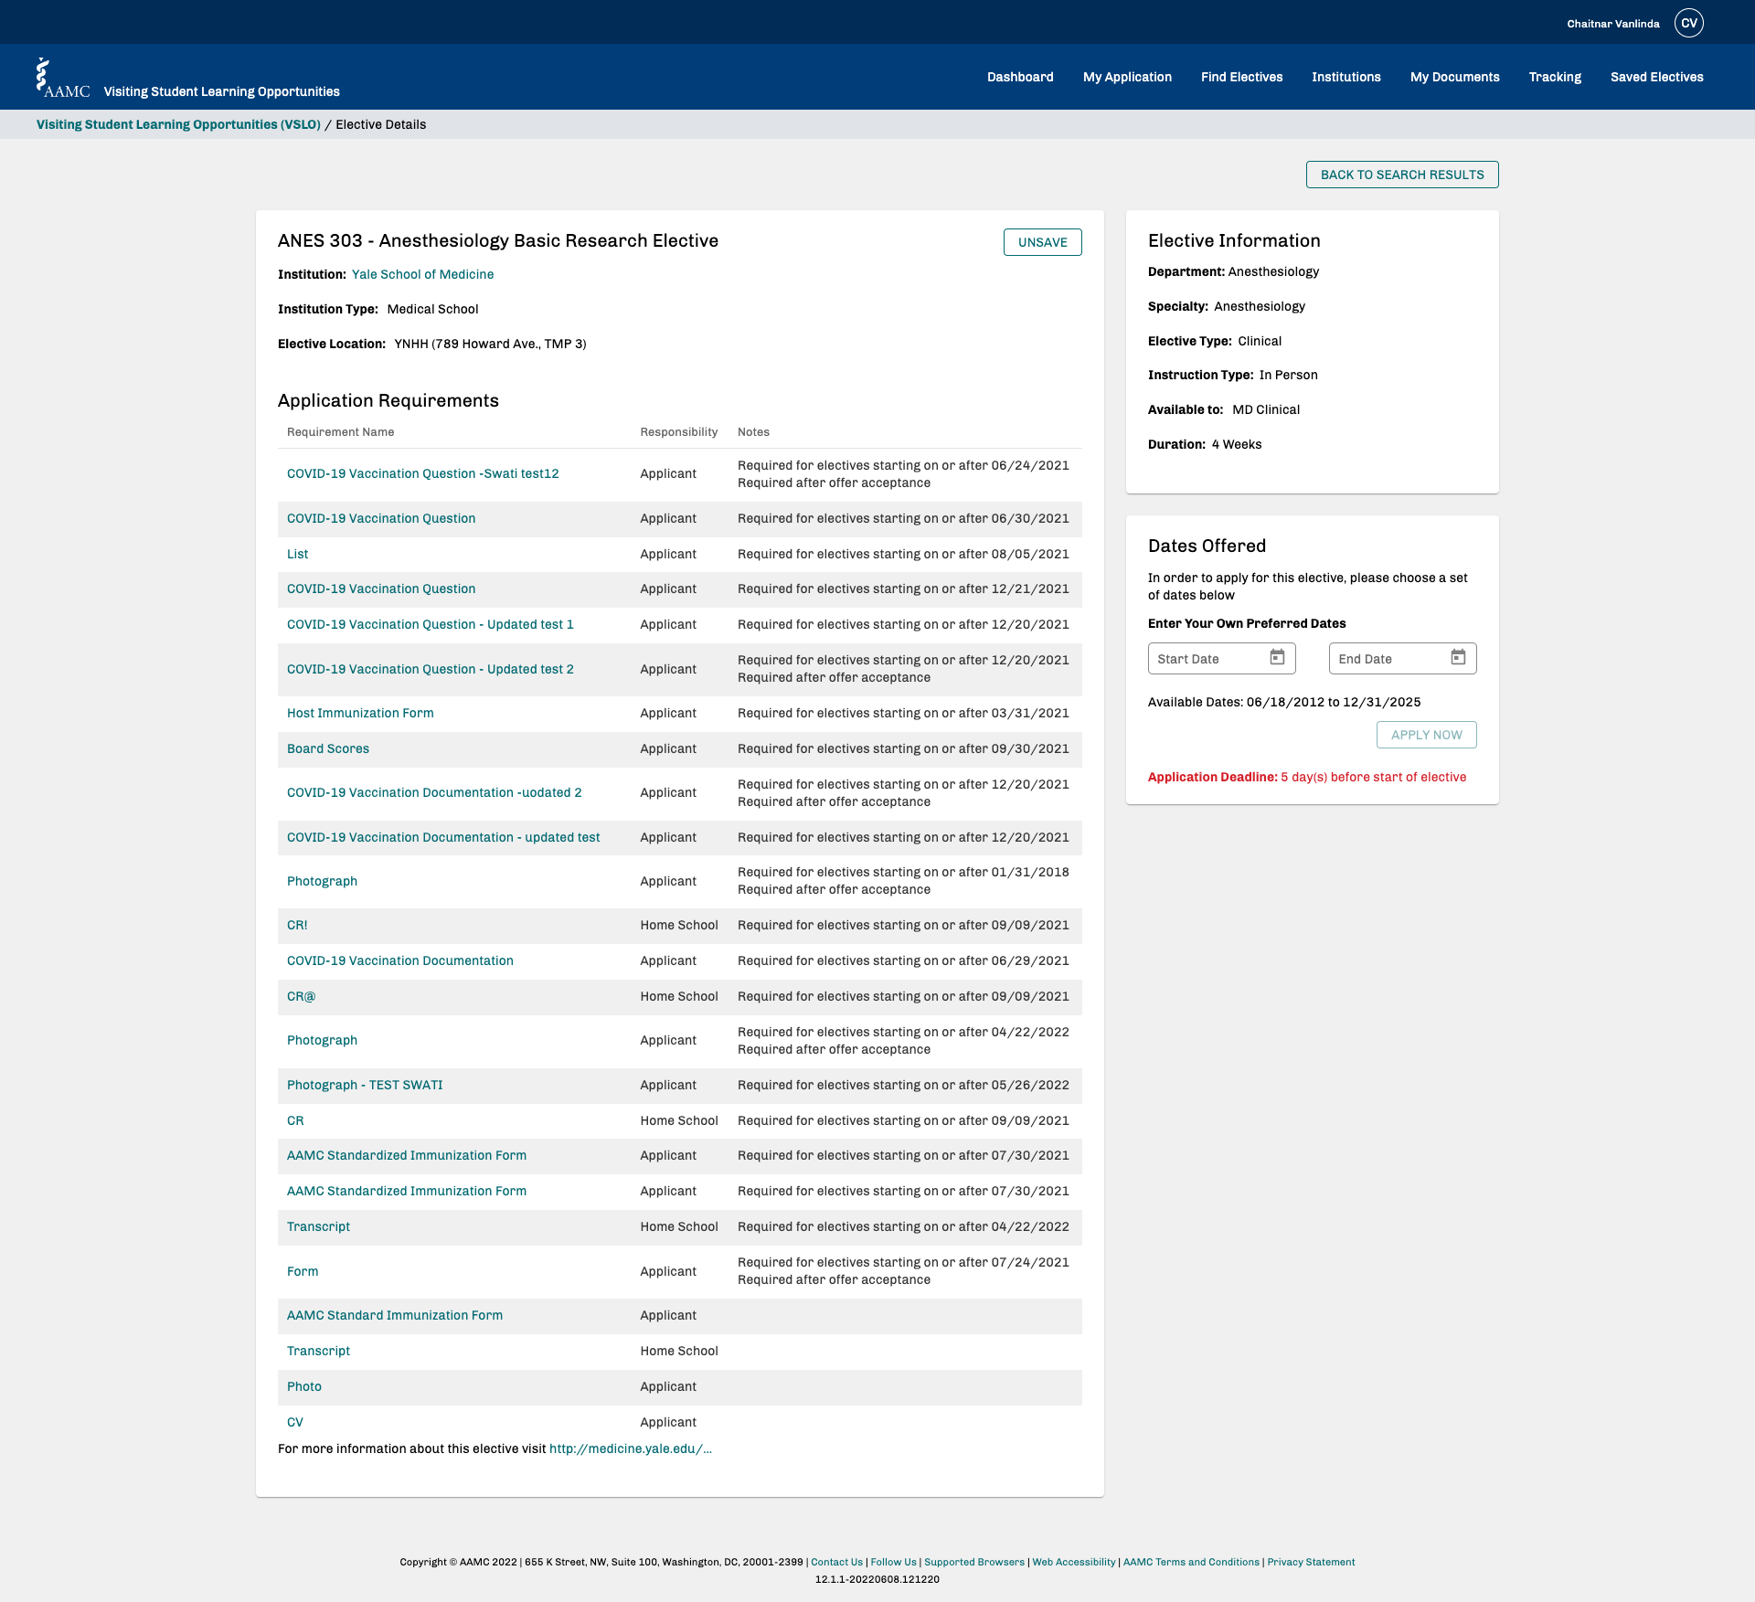
Task: Click the Available Dates 06/18/2012 to 12/31/2025 text
Action: click(x=1284, y=703)
